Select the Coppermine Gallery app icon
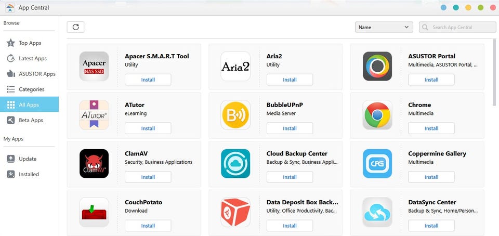 [x=377, y=164]
